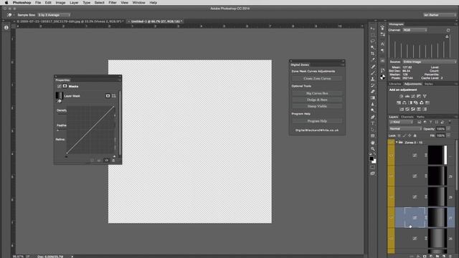Viewport: 459px width, 258px height.
Task: Click the histogram refresh icon
Action: pos(448,30)
